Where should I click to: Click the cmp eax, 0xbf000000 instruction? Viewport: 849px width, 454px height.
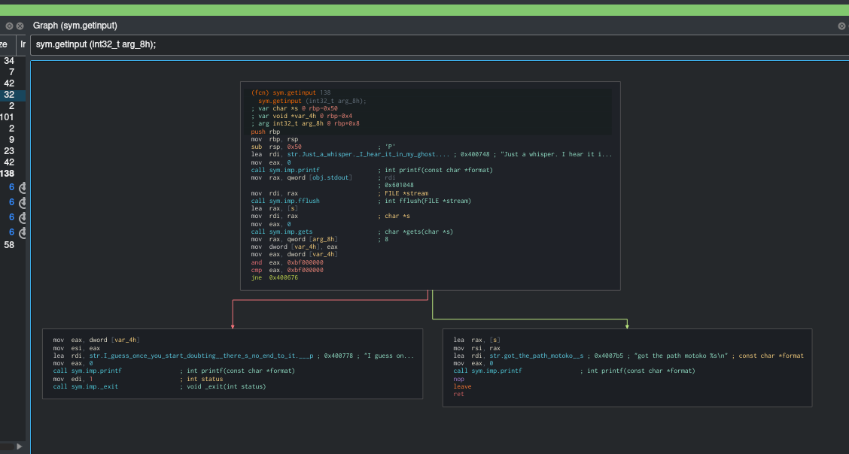click(x=288, y=270)
